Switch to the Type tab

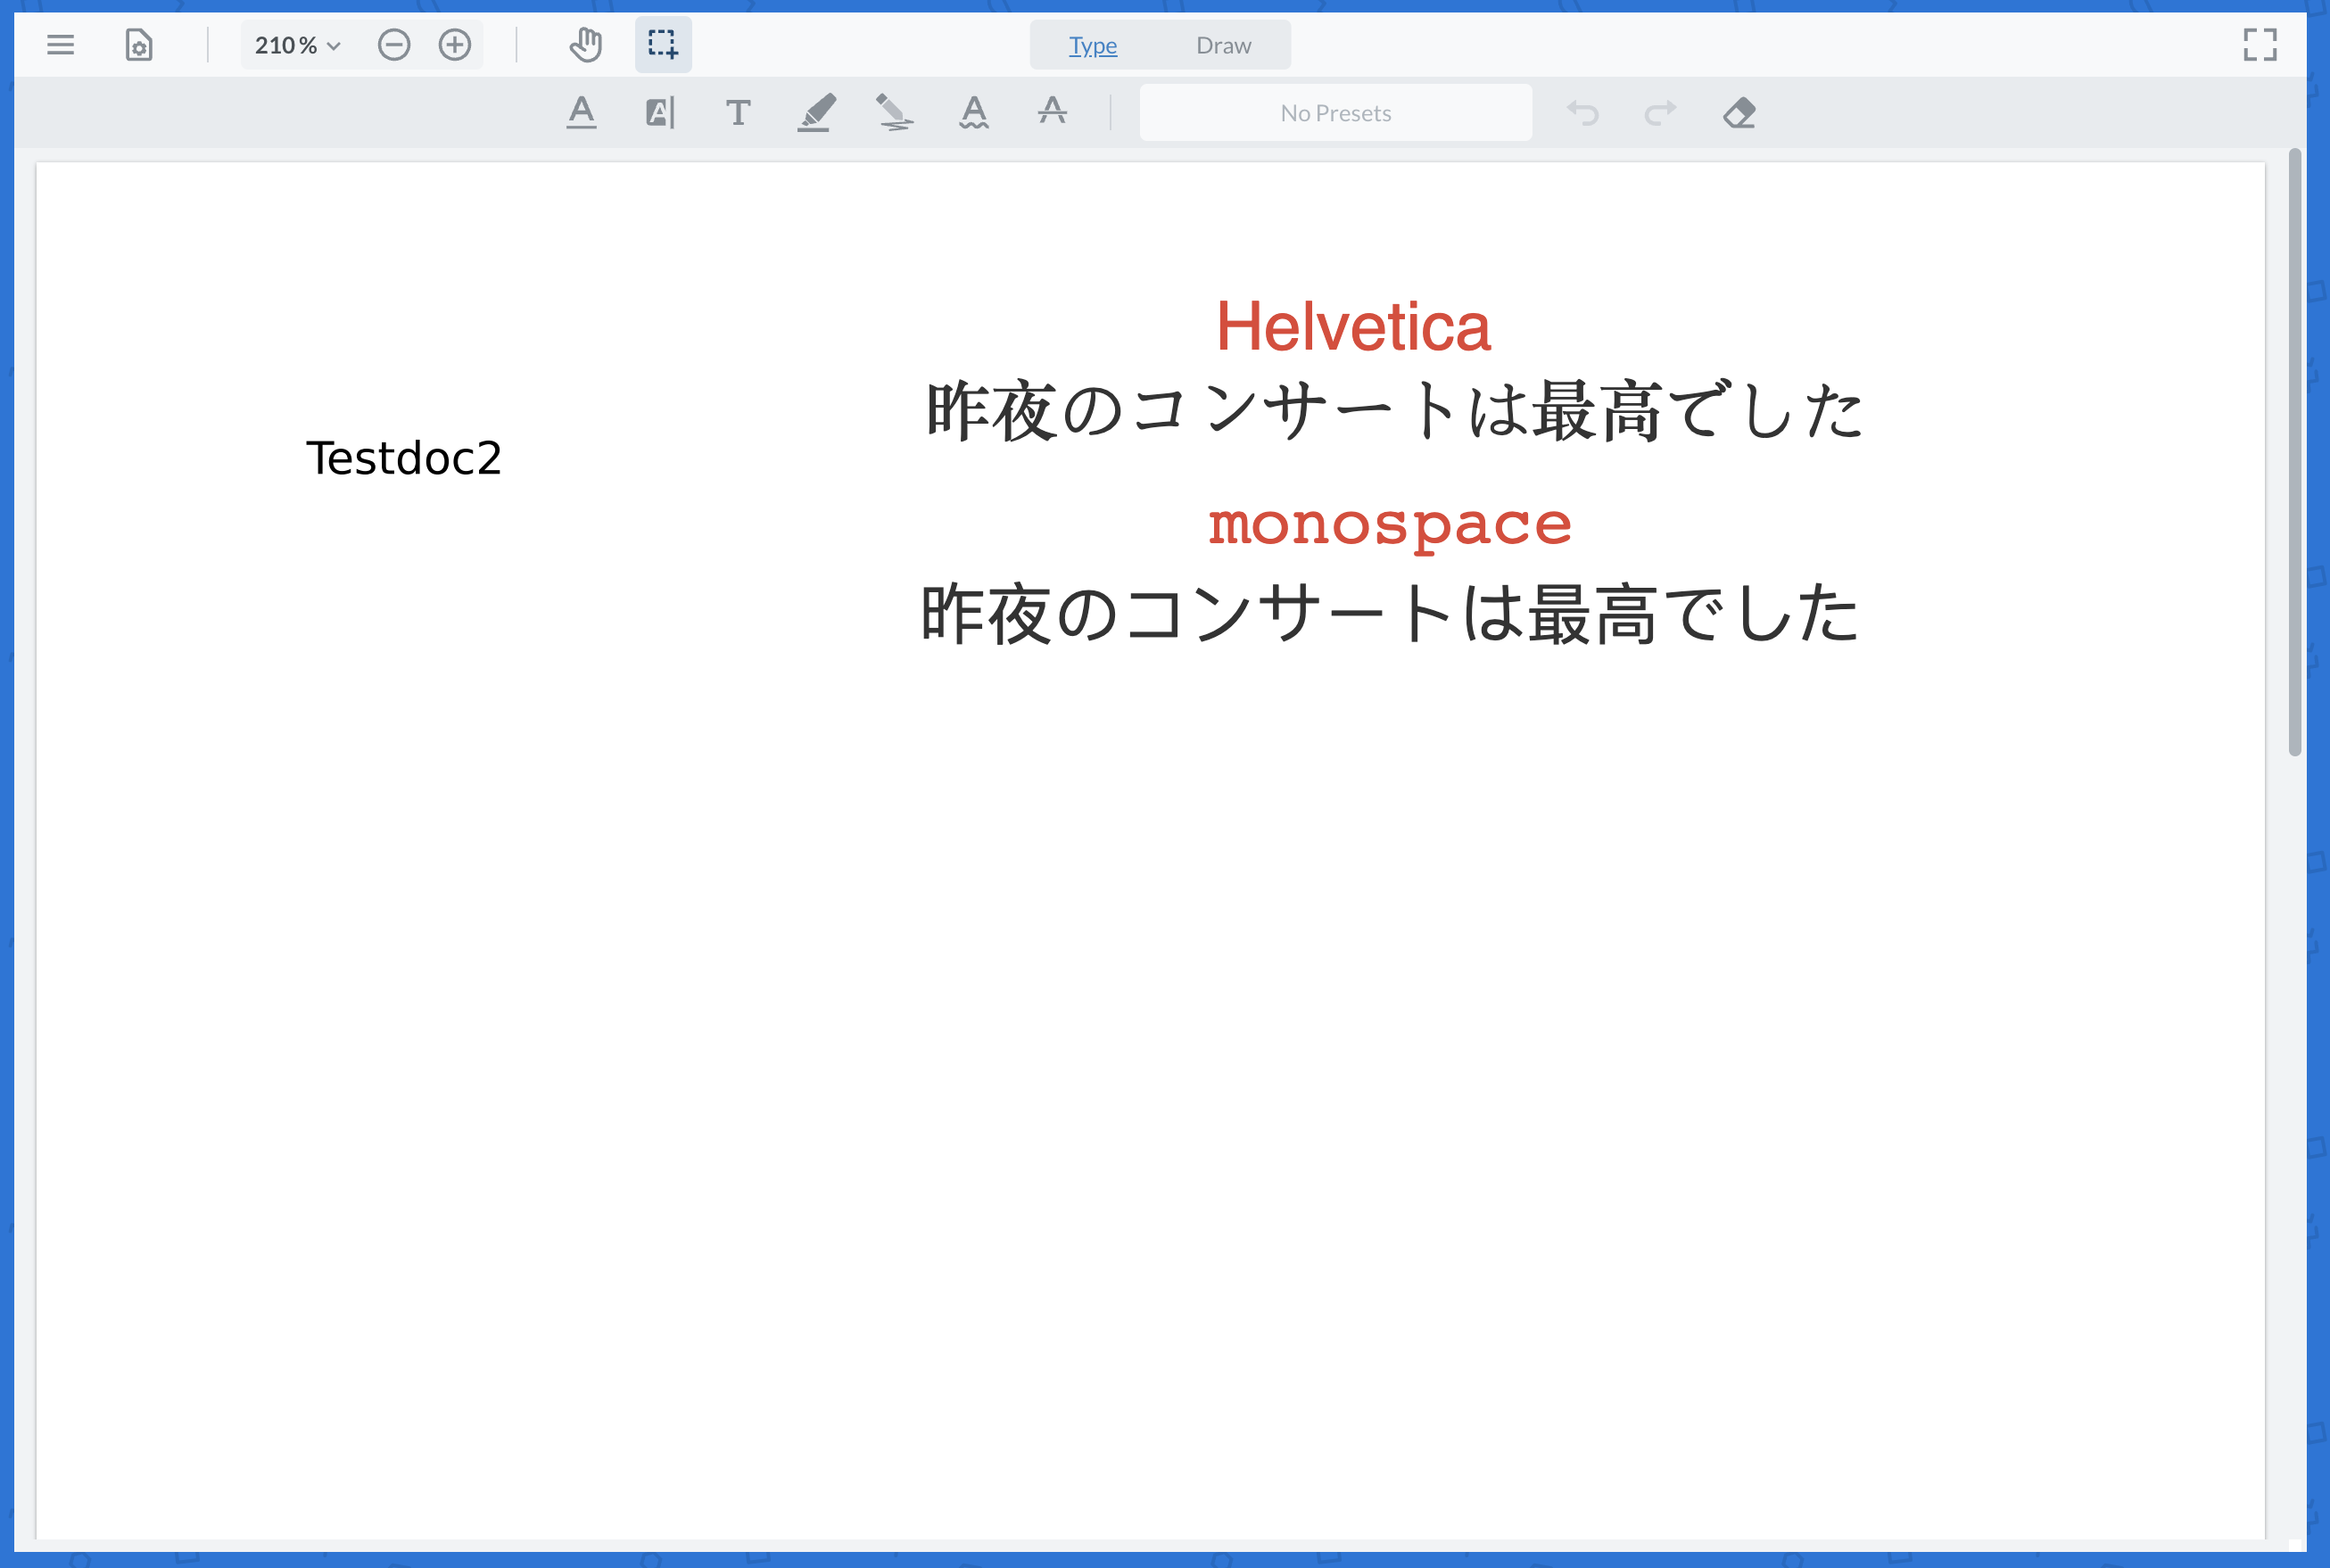pos(1093,45)
